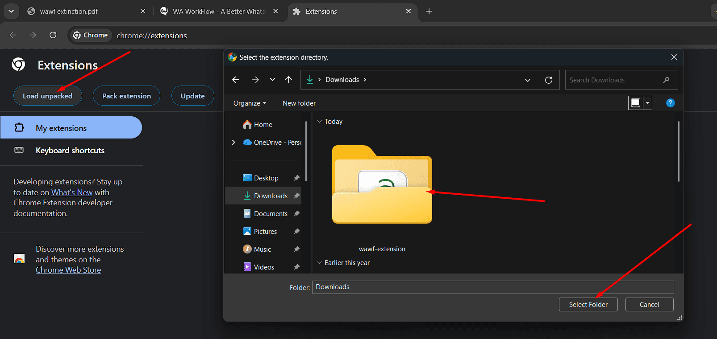Close the Select the extension directory dialog
The height and width of the screenshot is (339, 717).
tap(674, 57)
